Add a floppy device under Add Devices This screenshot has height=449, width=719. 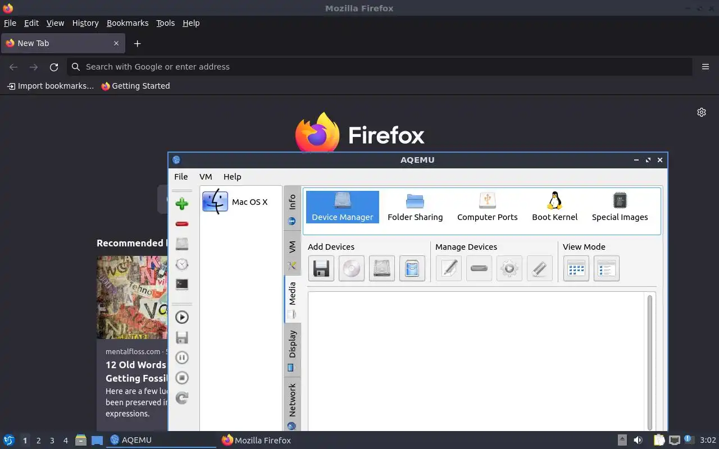point(321,268)
